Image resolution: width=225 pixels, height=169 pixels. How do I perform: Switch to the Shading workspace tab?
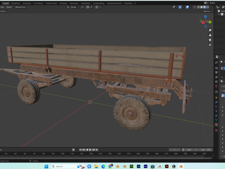click(x=63, y=3)
